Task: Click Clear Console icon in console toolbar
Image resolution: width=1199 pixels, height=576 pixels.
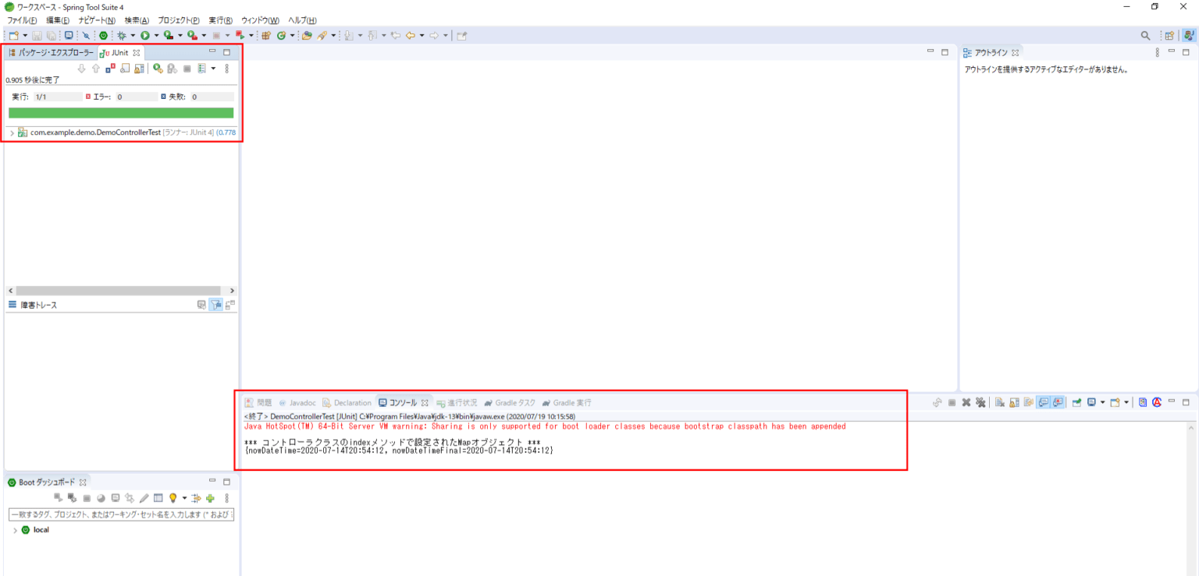Action: coord(999,402)
